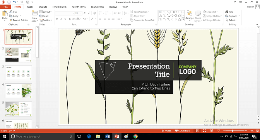260x140 pixels.
Task: Click the zoom out minus button
Action: pyautogui.click(x=224, y=131)
